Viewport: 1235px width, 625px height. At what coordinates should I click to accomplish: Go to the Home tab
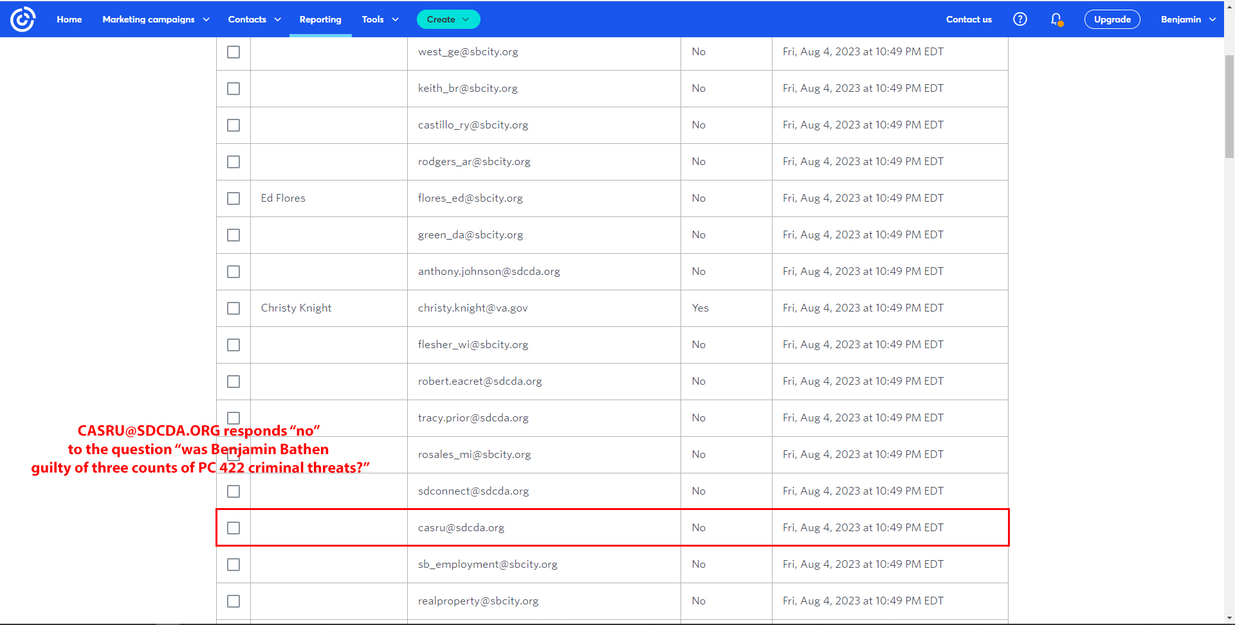[69, 19]
